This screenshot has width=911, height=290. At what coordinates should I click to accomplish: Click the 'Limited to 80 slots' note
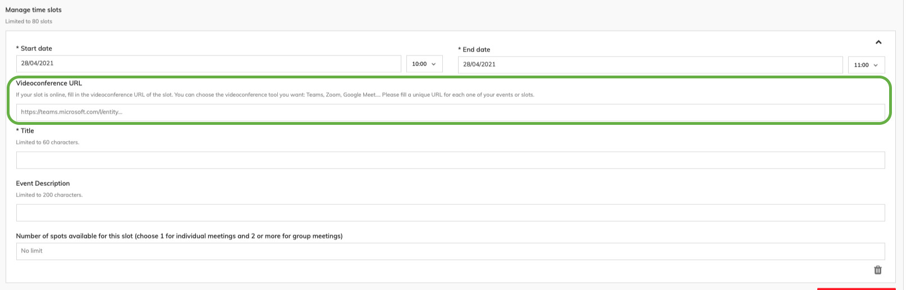29,21
